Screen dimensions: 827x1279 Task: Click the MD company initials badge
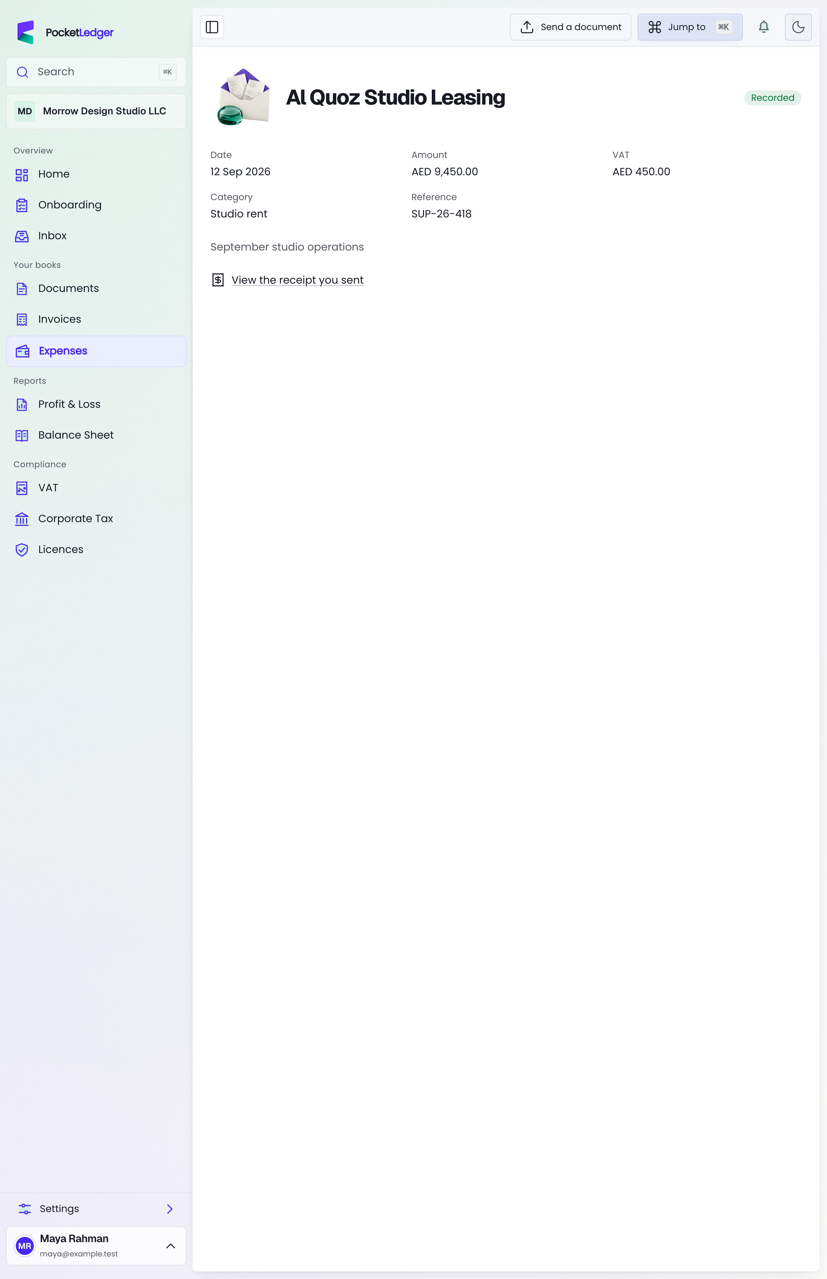(x=25, y=111)
